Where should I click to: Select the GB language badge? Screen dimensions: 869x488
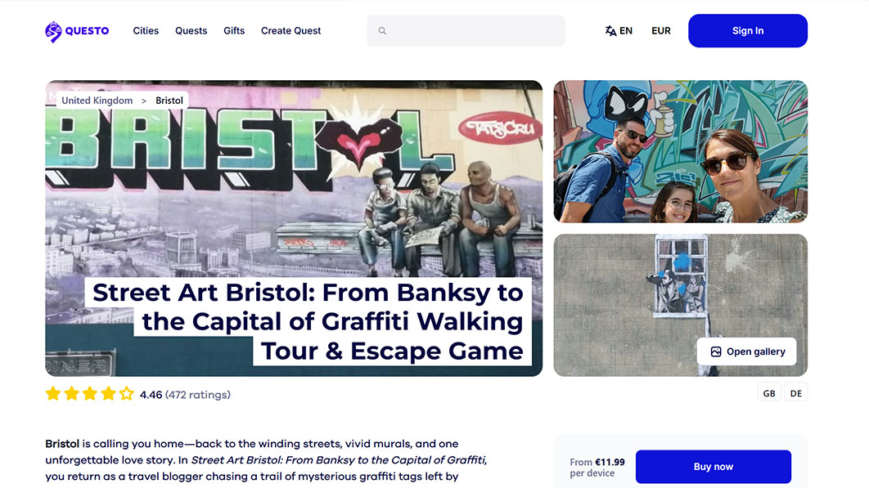[769, 393]
